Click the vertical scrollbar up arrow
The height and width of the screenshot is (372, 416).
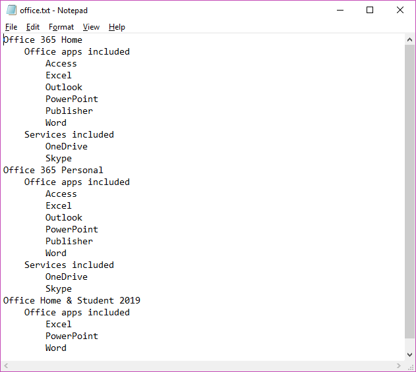(409, 40)
